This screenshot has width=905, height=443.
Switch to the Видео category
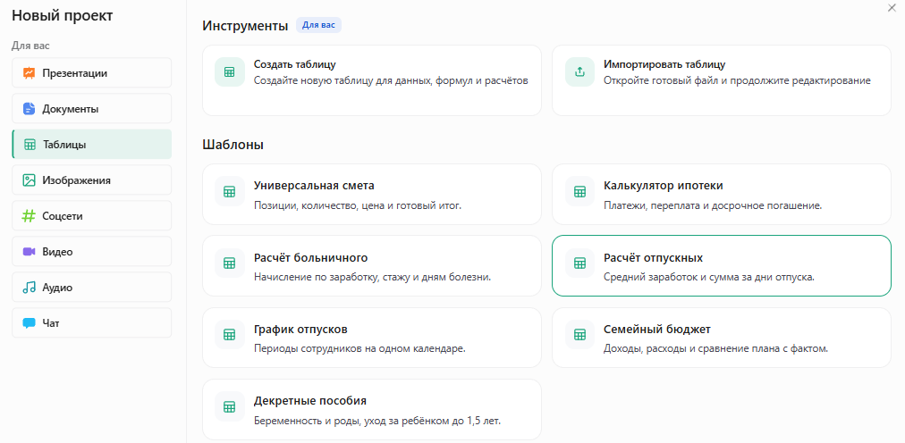pos(92,251)
